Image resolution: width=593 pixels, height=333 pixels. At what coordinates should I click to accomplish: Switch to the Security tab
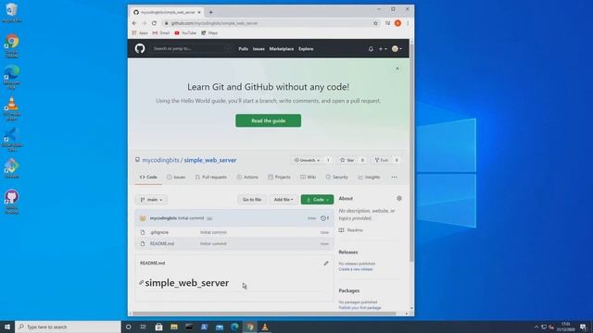click(336, 177)
